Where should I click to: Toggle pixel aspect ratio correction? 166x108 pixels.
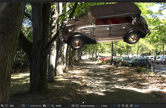115,106
